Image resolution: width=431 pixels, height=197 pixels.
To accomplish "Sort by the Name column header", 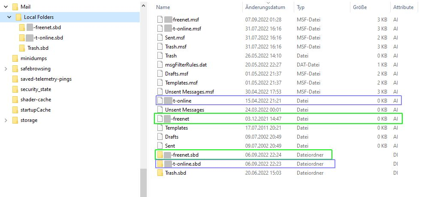I will click(163, 7).
